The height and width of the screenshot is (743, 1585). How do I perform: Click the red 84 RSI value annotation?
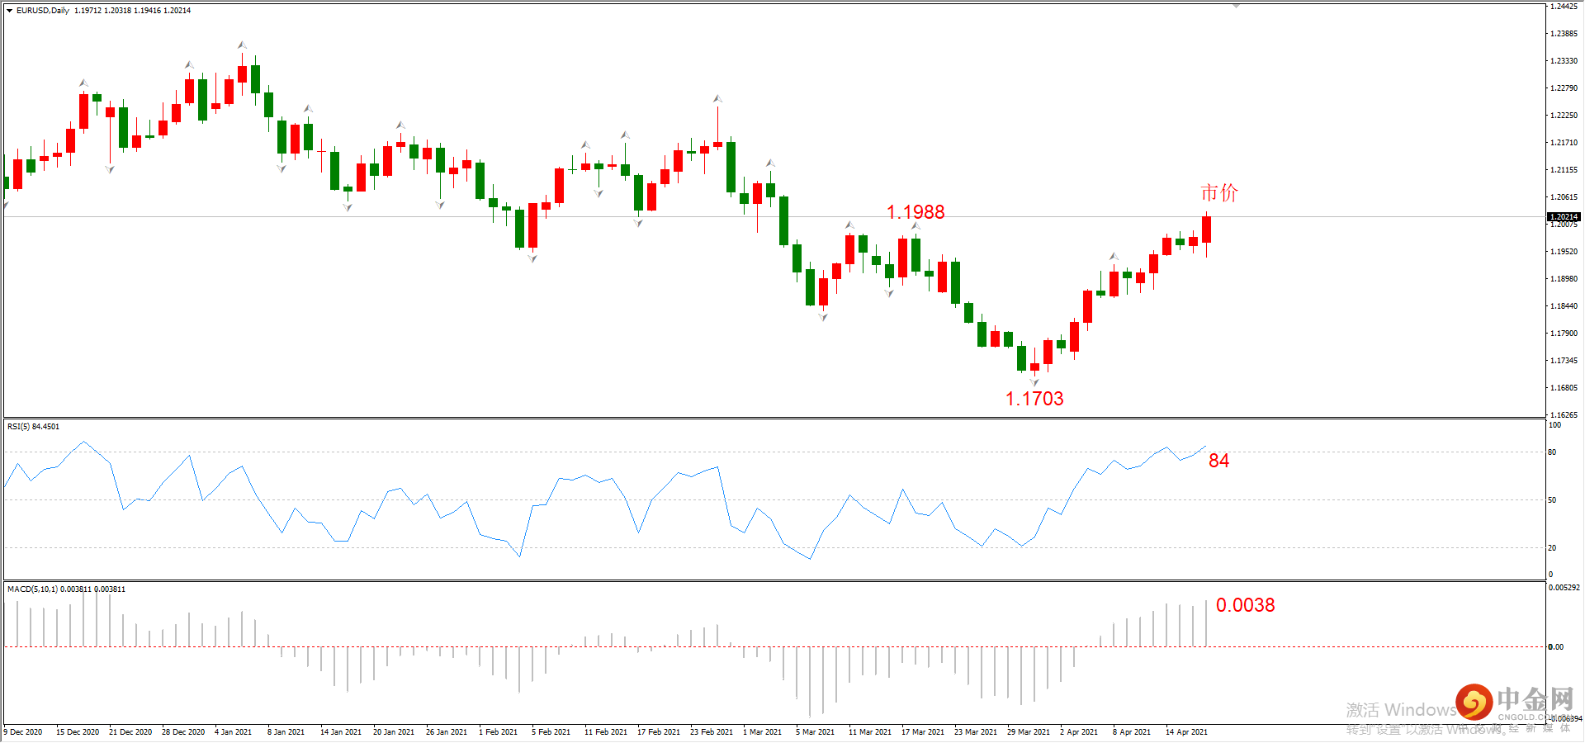coord(1219,461)
